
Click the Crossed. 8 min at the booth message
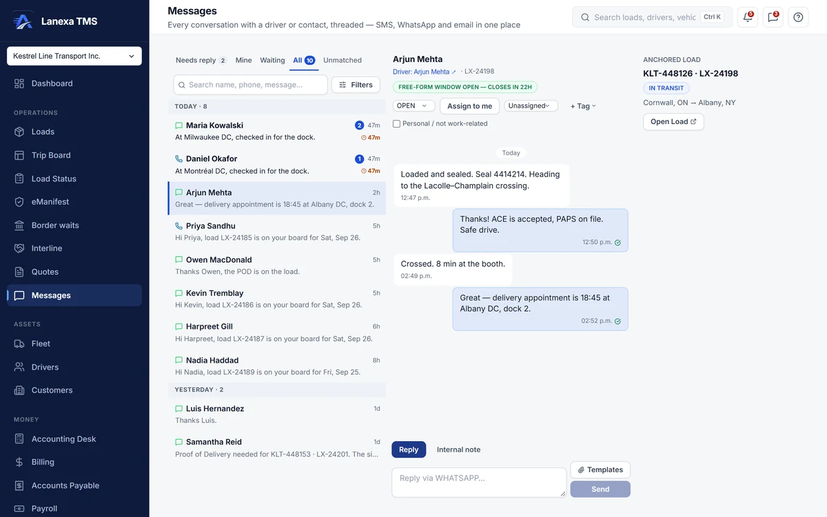click(x=453, y=270)
